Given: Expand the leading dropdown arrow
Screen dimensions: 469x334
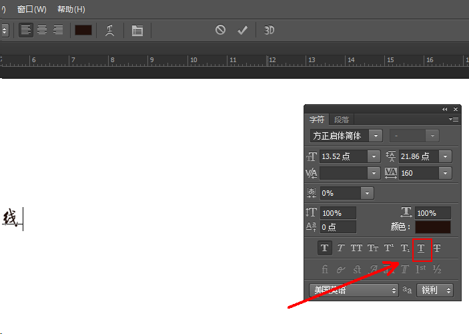Looking at the screenshot, I should pos(446,156).
